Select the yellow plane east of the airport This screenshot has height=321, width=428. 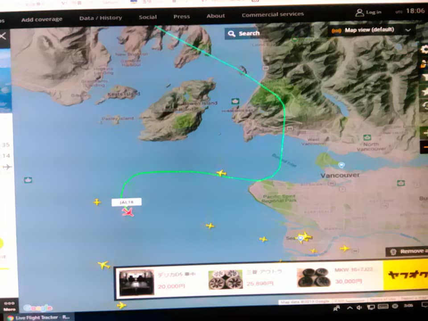(345, 248)
